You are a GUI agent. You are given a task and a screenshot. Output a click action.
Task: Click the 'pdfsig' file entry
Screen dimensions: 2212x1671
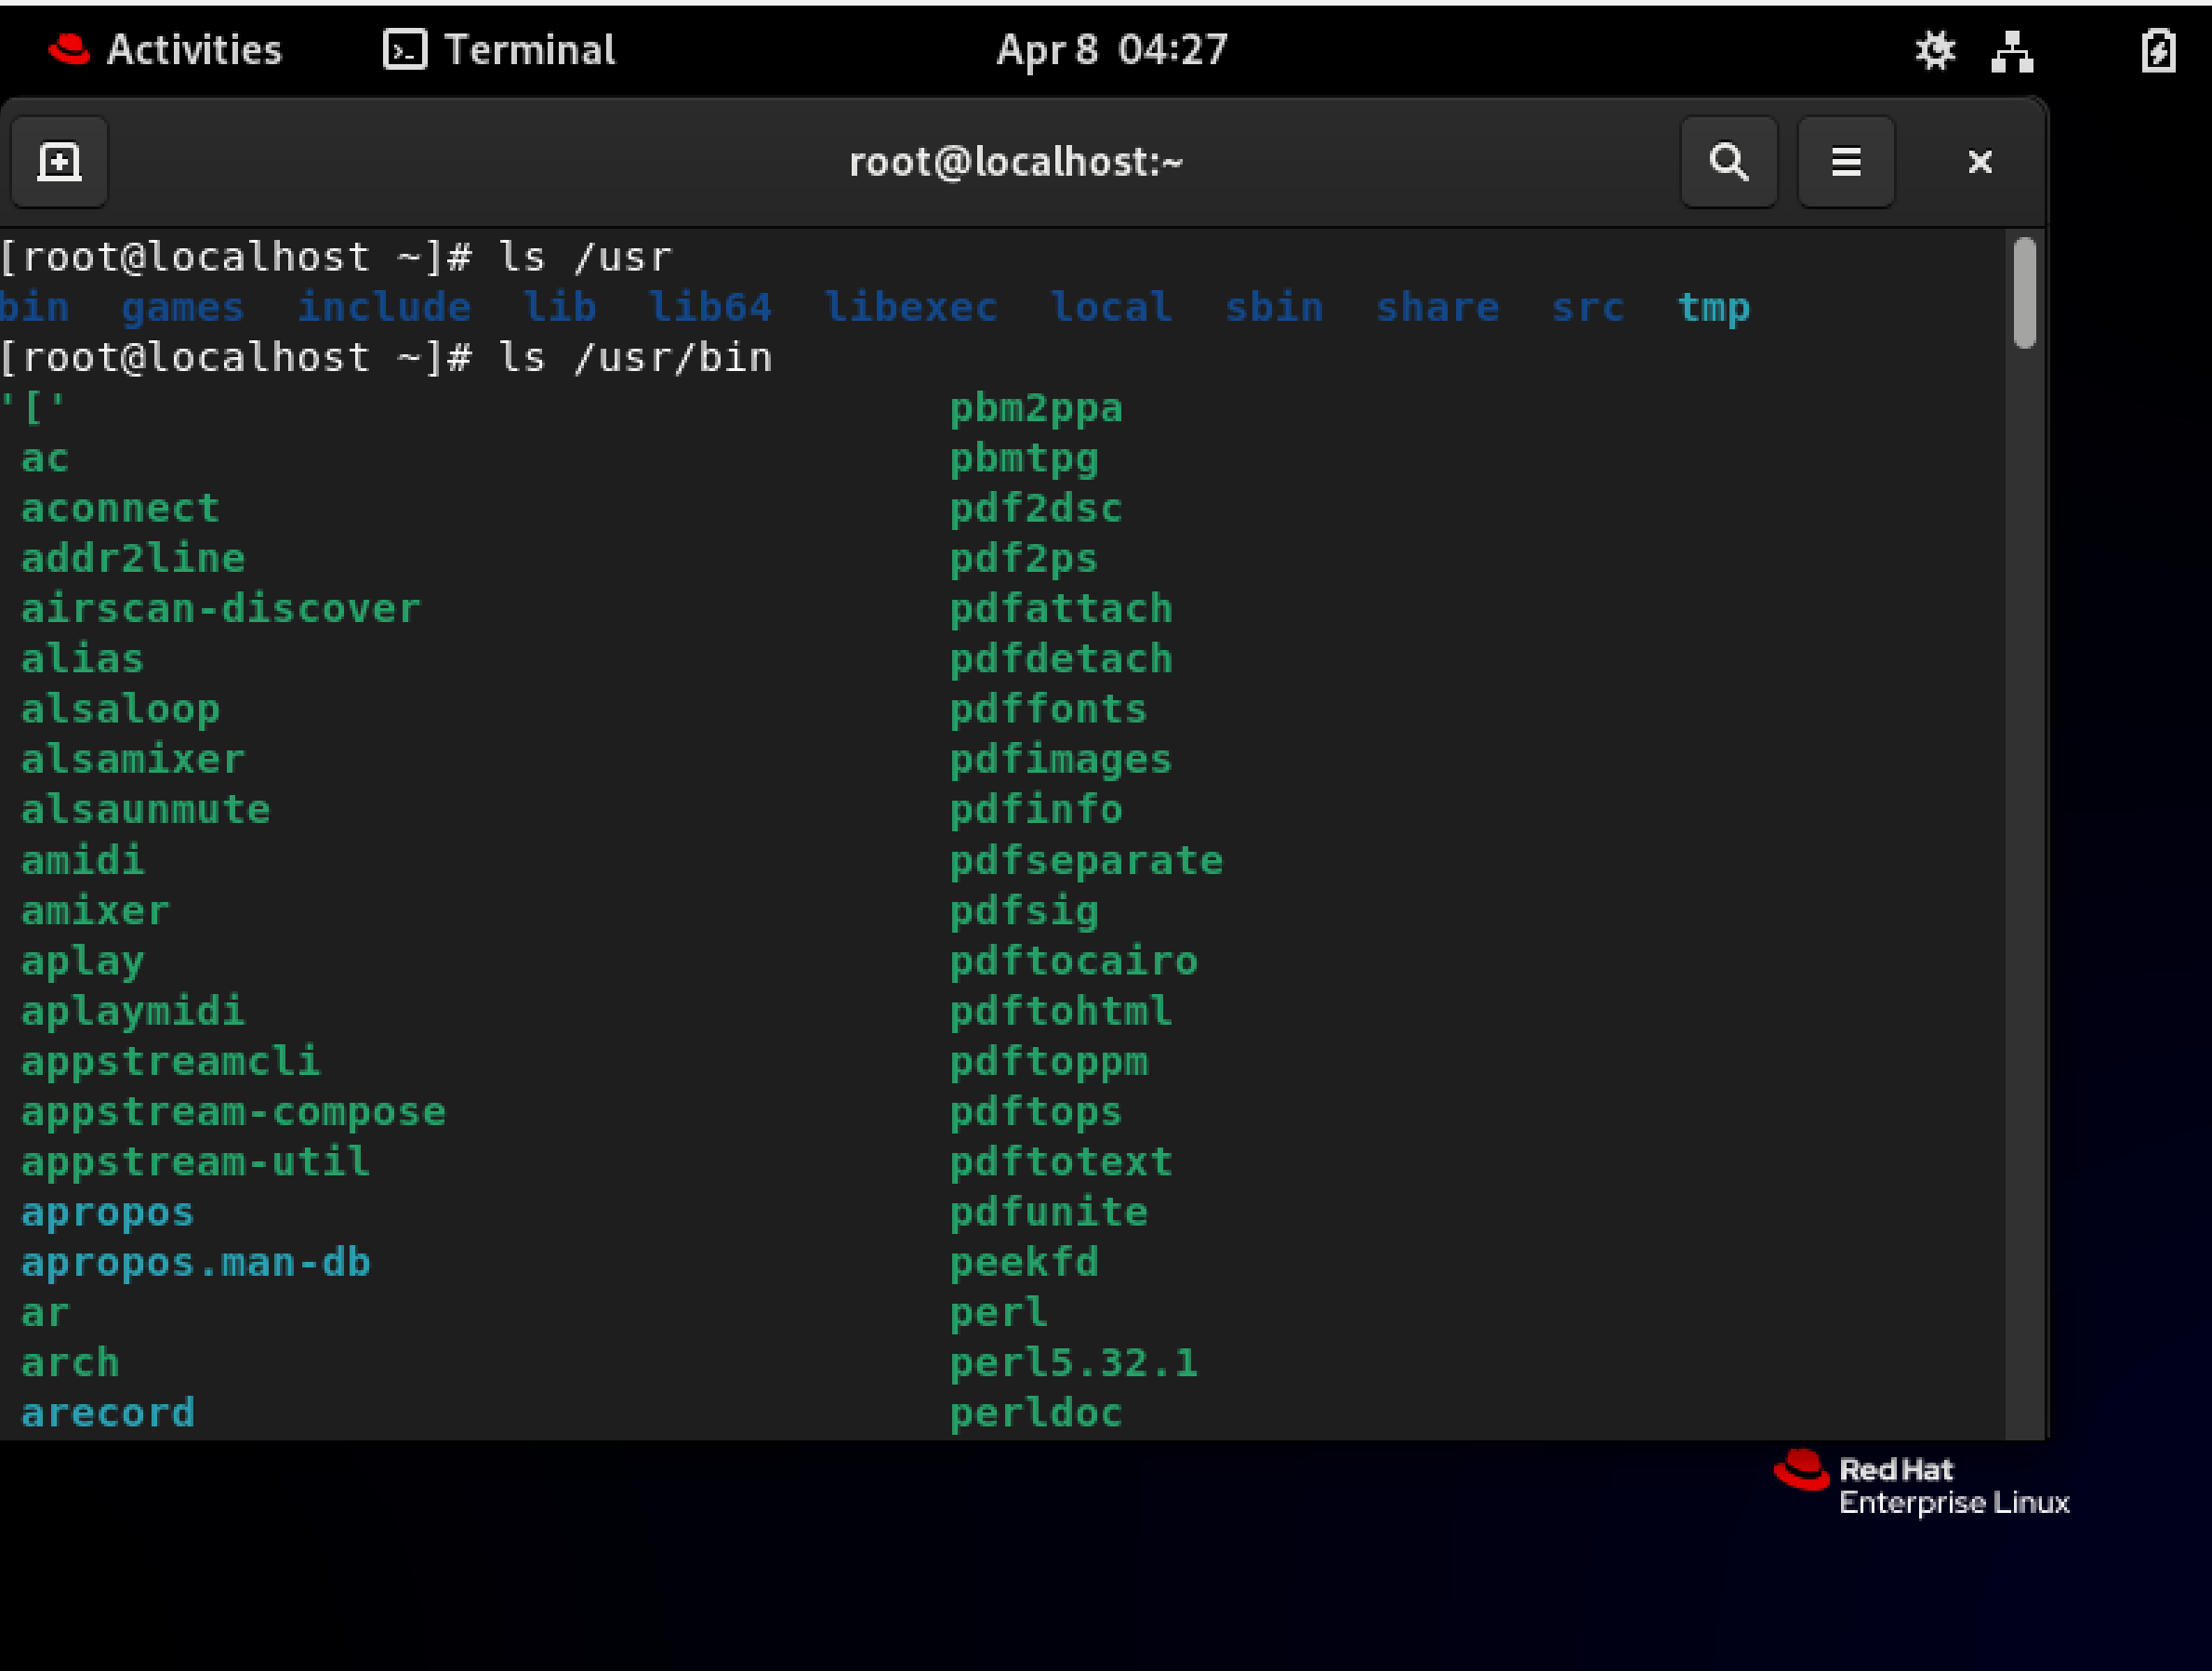1025,911
